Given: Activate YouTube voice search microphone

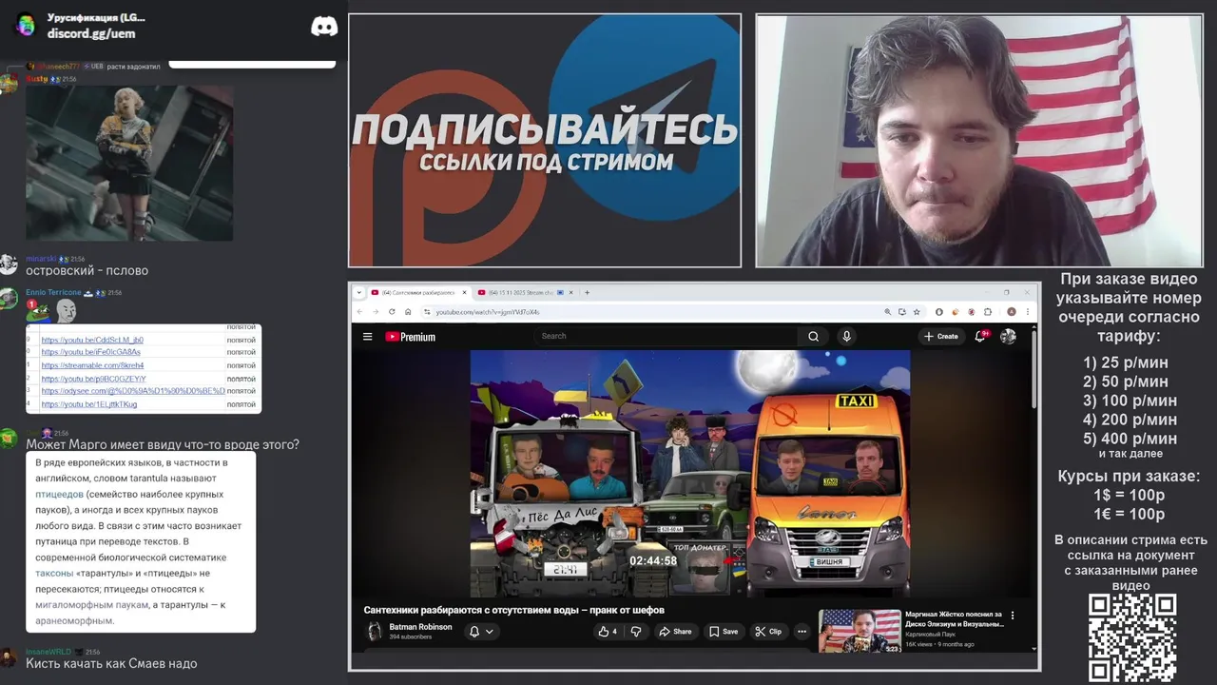Looking at the screenshot, I should (846, 336).
